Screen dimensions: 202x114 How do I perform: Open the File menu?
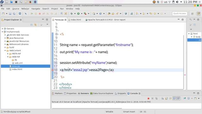[3, 9]
